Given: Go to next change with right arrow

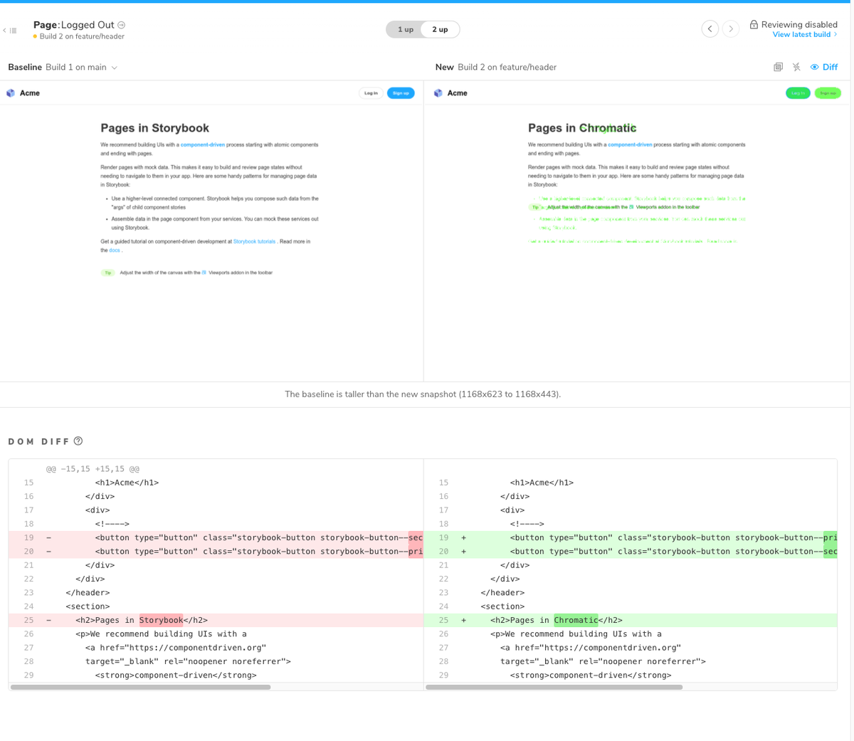Looking at the screenshot, I should pyautogui.click(x=731, y=28).
